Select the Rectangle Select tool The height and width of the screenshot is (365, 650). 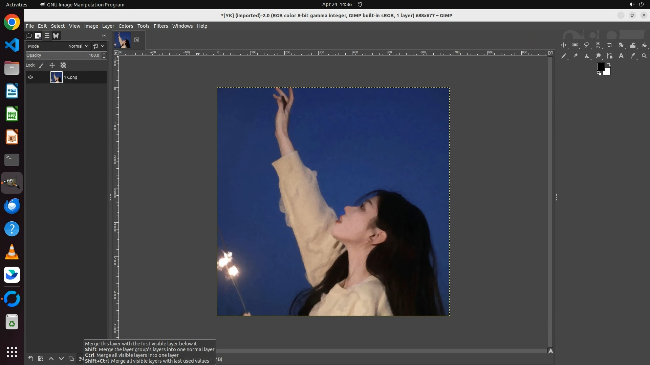coord(575,45)
